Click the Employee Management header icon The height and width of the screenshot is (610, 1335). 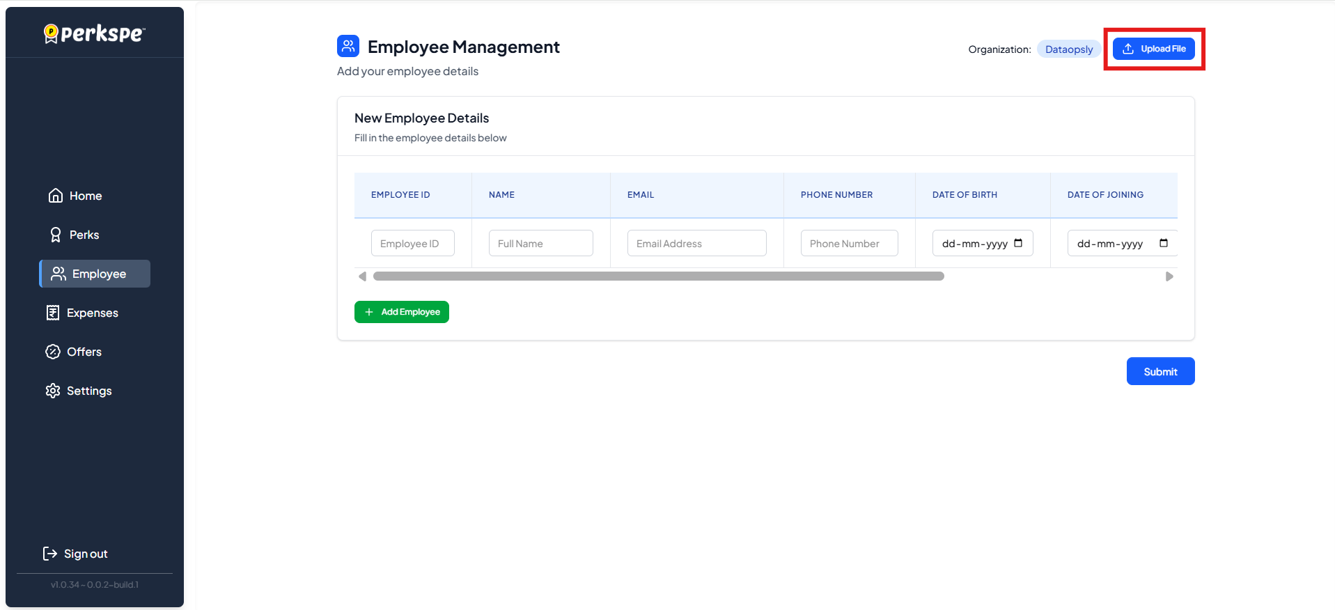348,47
